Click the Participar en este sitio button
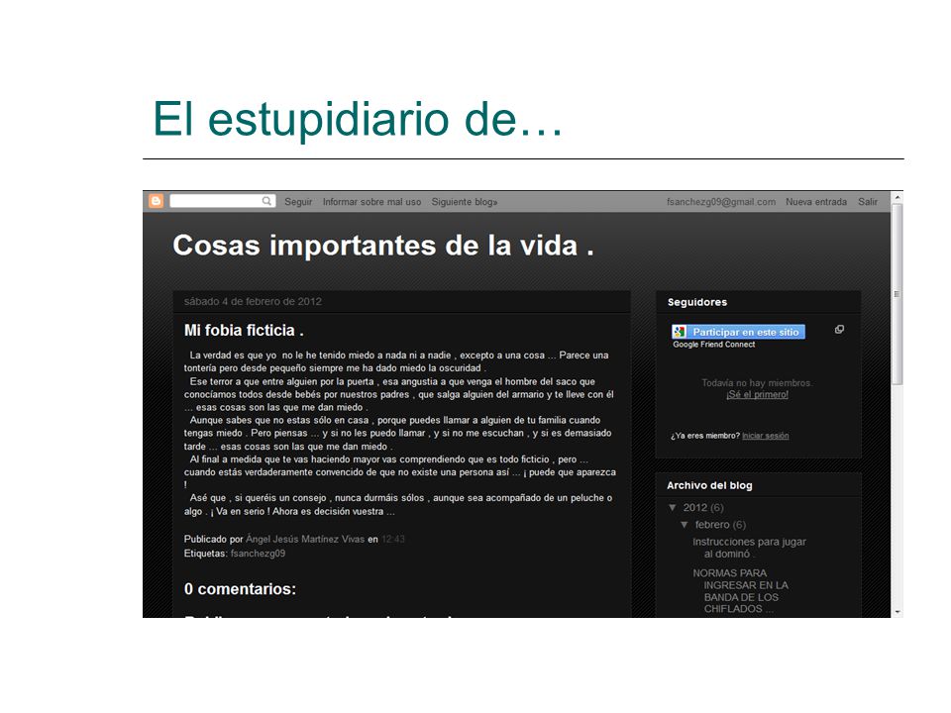 738,332
